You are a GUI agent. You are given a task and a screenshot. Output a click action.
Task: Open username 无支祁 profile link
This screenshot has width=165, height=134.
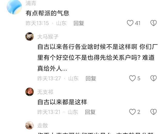[x=45, y=92]
